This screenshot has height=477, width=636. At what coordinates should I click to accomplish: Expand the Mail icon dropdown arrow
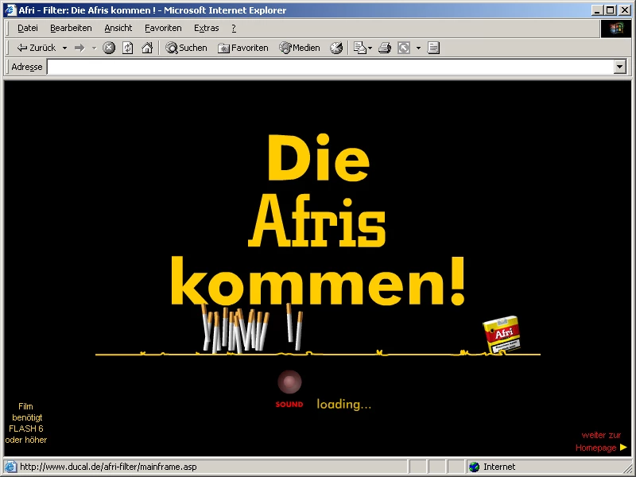(x=370, y=48)
